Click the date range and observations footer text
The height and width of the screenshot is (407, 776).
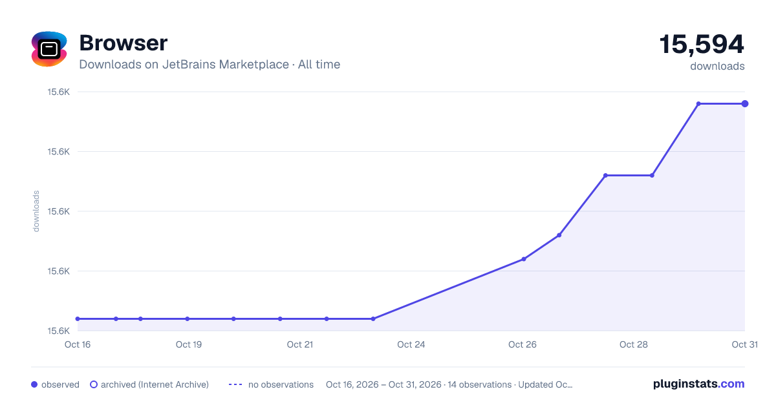click(449, 384)
